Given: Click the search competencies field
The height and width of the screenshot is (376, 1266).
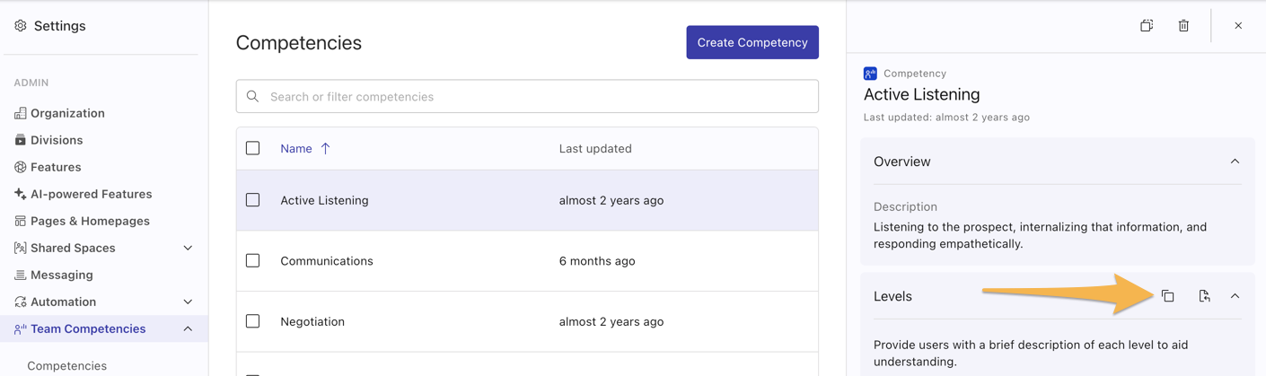Looking at the screenshot, I should coord(539,97).
